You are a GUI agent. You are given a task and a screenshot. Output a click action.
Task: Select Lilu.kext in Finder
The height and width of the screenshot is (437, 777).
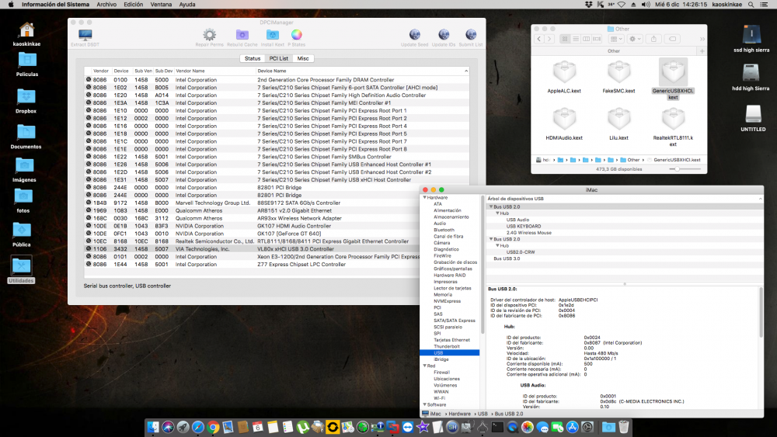tap(619, 124)
